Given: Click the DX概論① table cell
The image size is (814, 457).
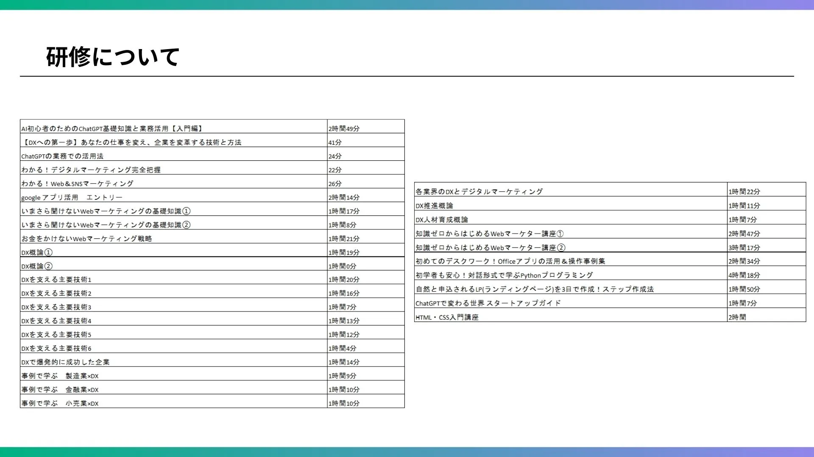Looking at the screenshot, I should coord(37,253).
